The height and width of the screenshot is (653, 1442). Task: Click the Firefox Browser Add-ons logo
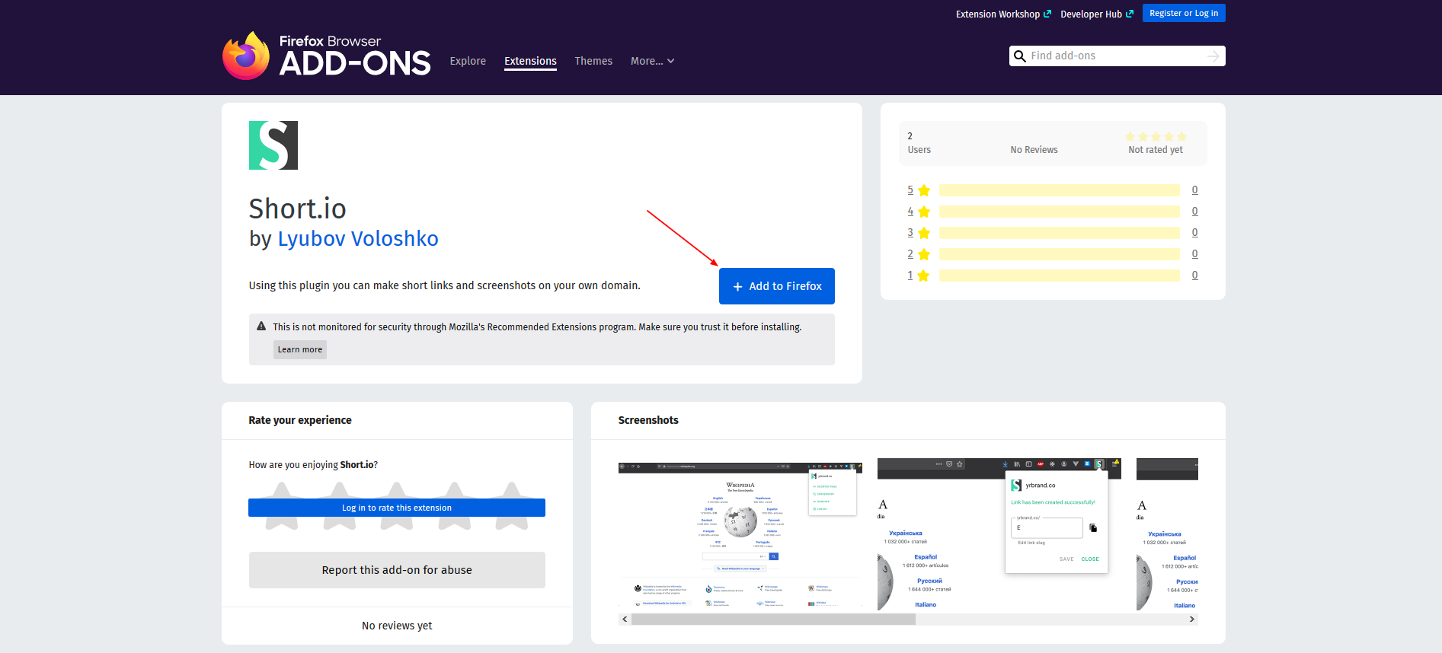pyautogui.click(x=326, y=56)
